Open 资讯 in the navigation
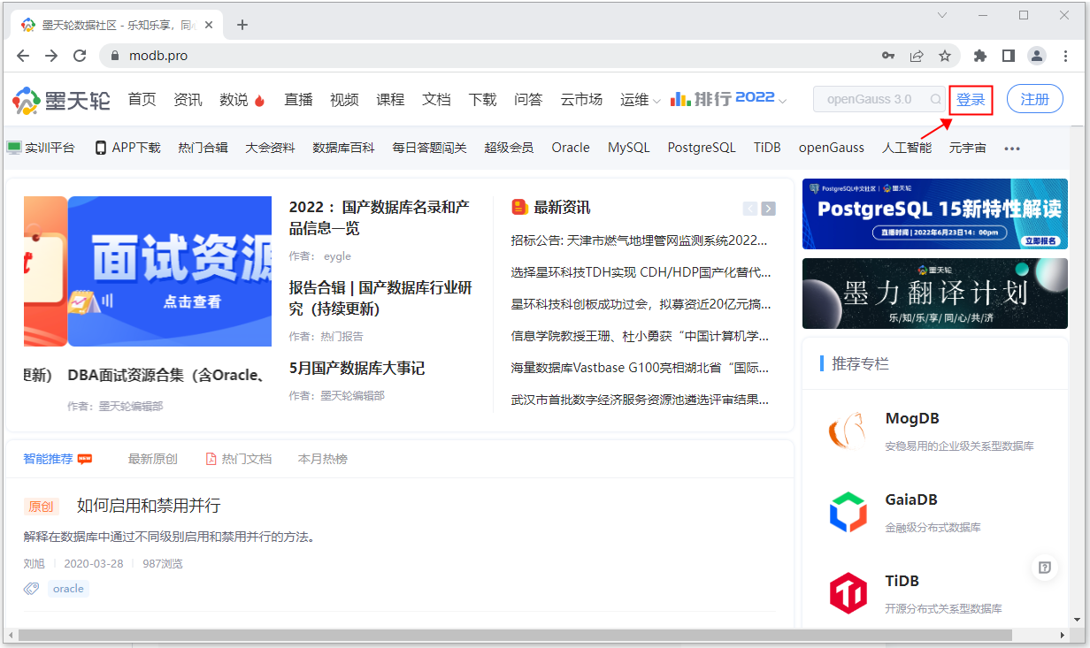Image resolution: width=1090 pixels, height=648 pixels. 188,100
